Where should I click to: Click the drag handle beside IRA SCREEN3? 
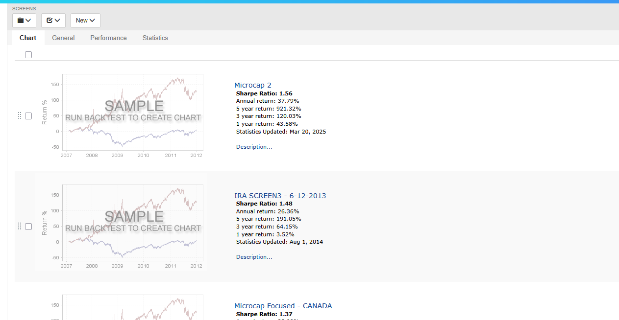[x=20, y=226]
